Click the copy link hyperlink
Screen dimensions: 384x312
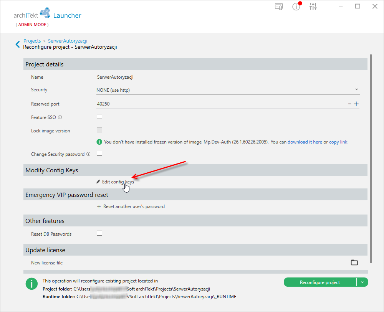[x=338, y=142]
